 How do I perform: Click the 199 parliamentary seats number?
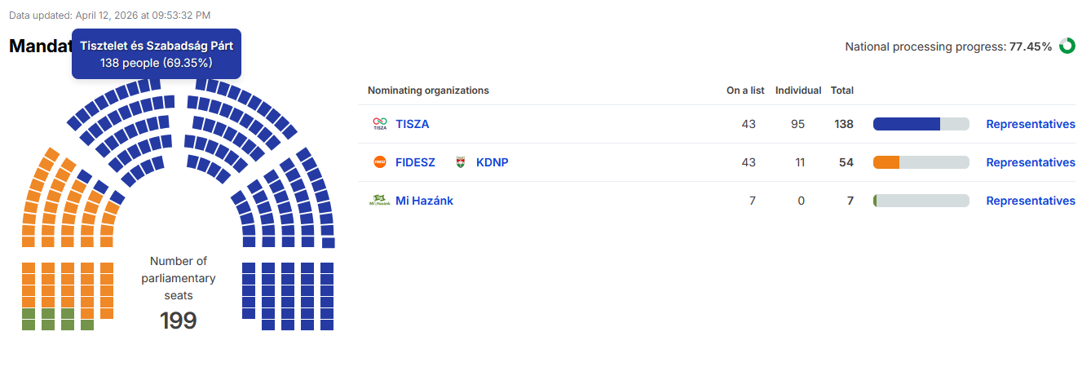[x=179, y=321]
